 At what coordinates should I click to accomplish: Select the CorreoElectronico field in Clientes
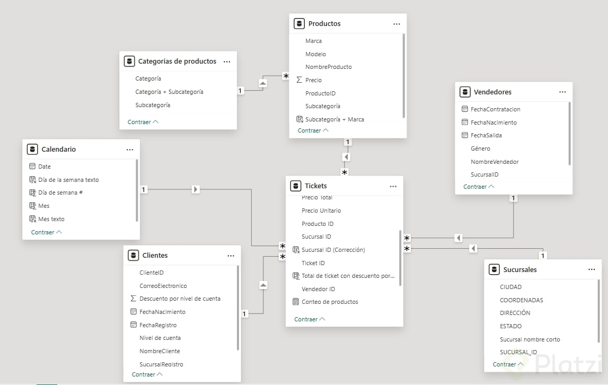163,286
